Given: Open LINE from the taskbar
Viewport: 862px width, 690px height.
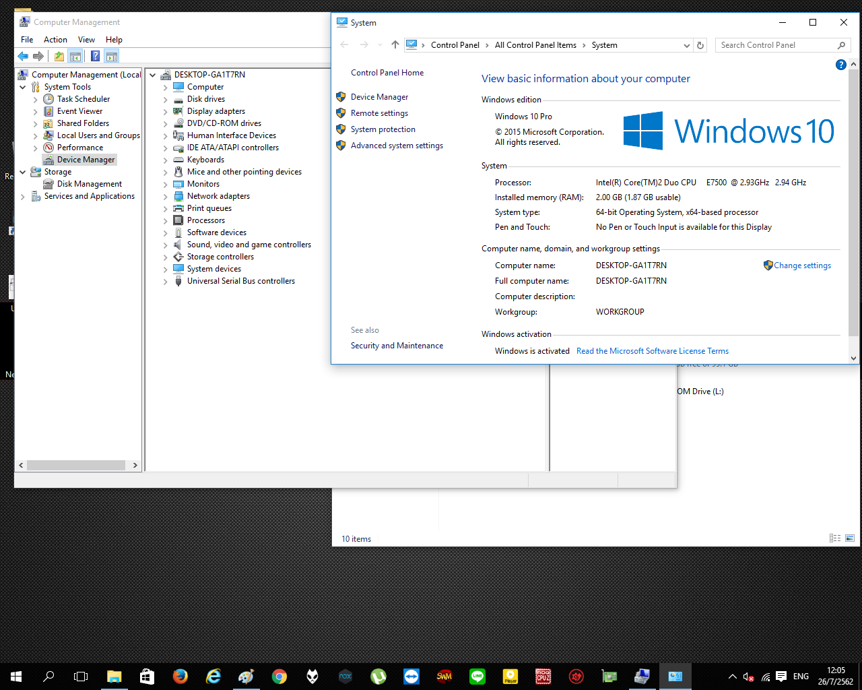Looking at the screenshot, I should (477, 677).
